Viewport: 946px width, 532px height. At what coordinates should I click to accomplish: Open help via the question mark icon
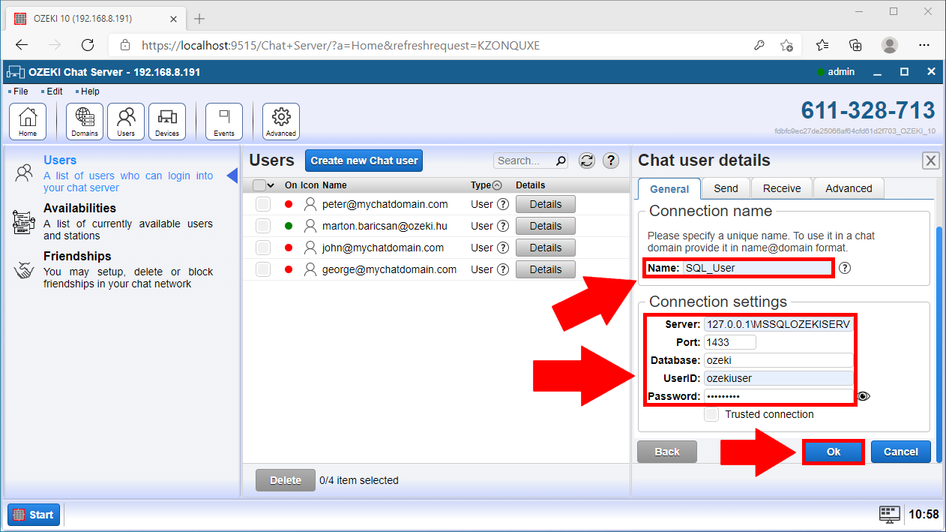pyautogui.click(x=611, y=160)
